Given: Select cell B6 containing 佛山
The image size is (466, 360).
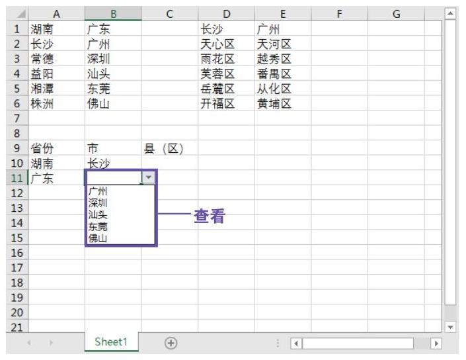Looking at the screenshot, I should pos(113,103).
